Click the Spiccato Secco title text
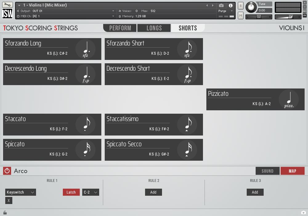 tap(124, 144)
